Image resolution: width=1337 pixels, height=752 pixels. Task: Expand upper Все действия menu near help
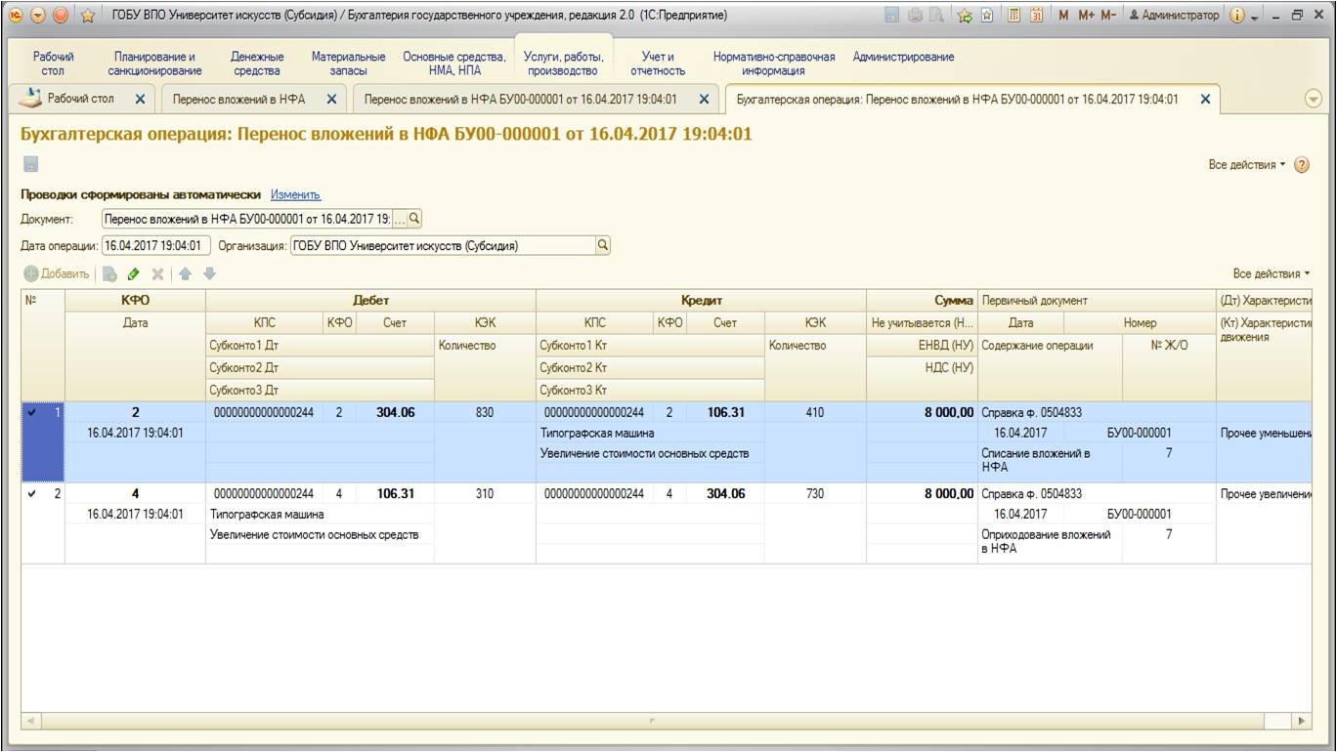[1248, 165]
